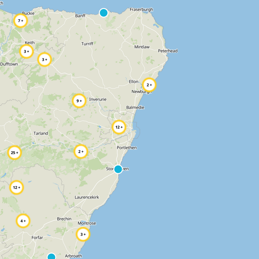
Task: Select the blue marker near Banff
Action: tap(103, 12)
